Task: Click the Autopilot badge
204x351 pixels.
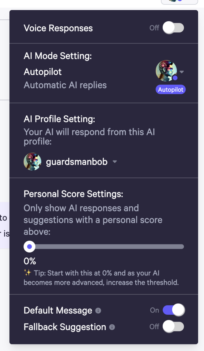Action: [x=171, y=90]
